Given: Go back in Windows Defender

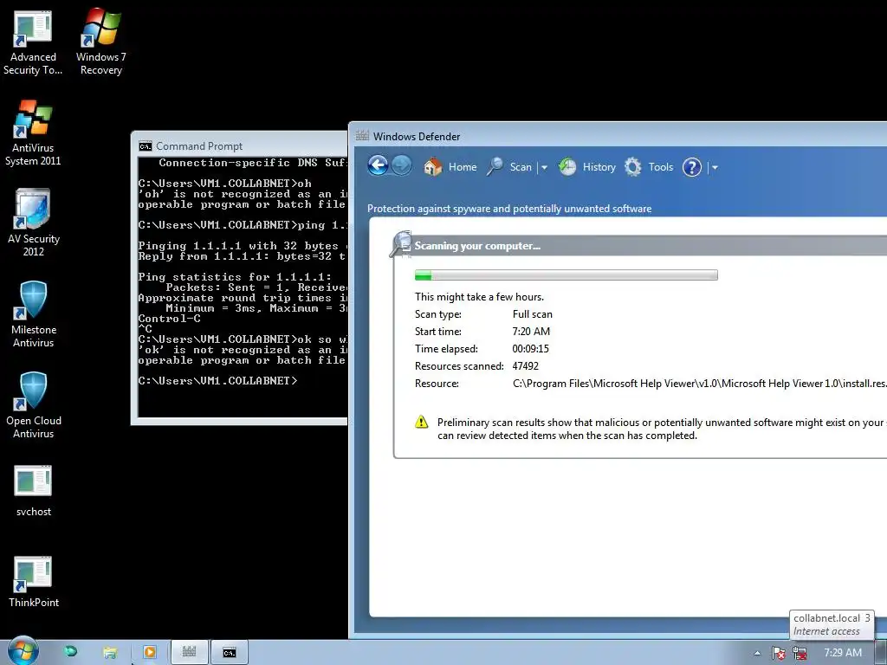Looking at the screenshot, I should (378, 165).
